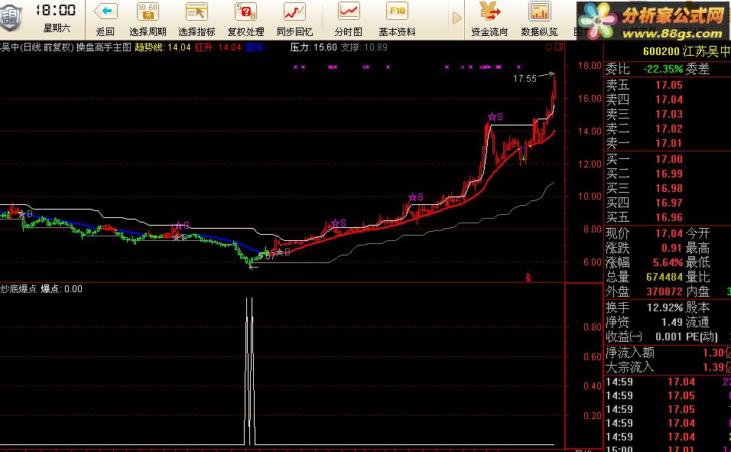Click the 18:00 clock display

56,10
